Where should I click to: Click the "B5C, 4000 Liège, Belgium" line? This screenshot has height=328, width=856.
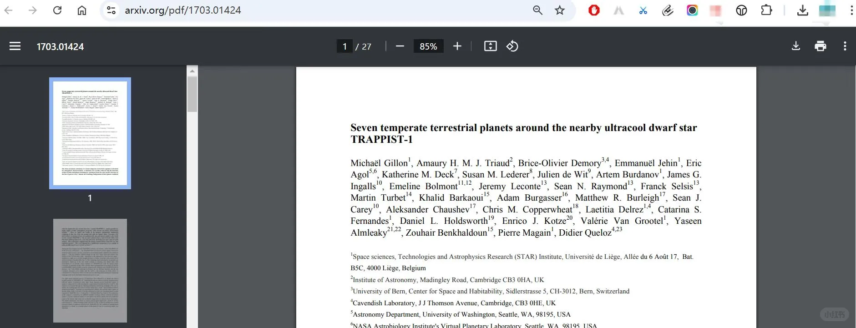click(x=388, y=268)
